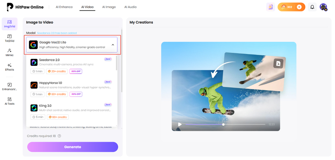The image size is (335, 160).
Task: Open the Effects sidebar tool
Action: [9, 67]
